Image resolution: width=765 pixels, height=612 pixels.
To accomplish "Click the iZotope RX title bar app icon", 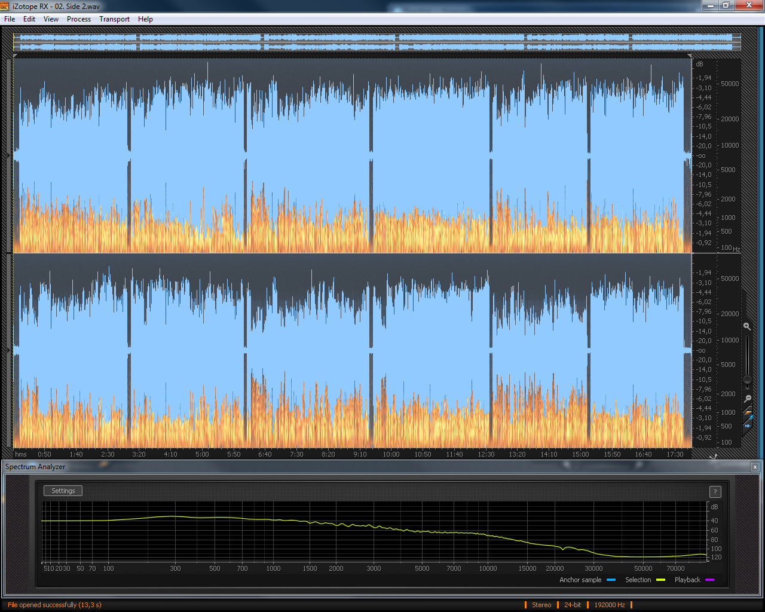I will (5, 6).
